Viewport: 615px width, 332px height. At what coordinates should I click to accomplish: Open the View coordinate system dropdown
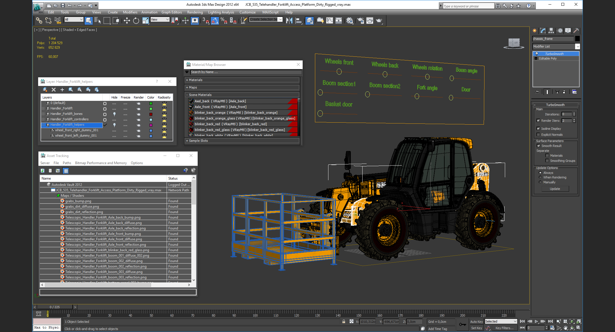click(x=160, y=19)
